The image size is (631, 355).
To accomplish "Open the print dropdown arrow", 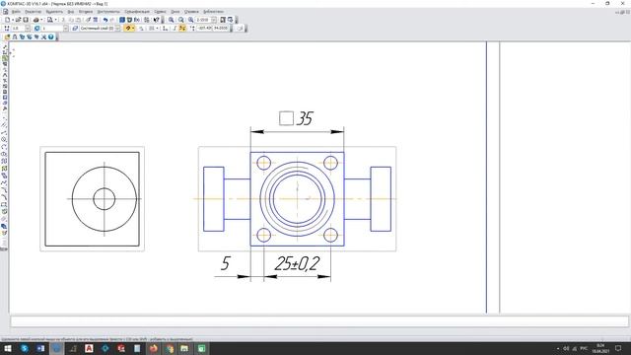I will point(41,20).
